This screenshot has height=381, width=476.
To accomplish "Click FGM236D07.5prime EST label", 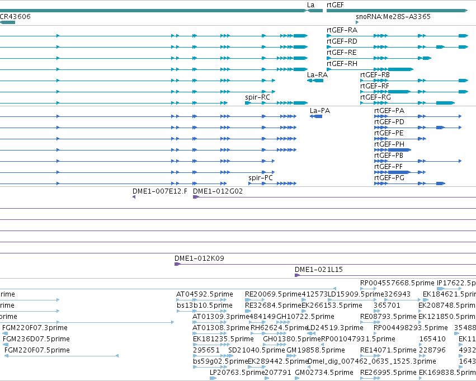I will click(36, 339).
